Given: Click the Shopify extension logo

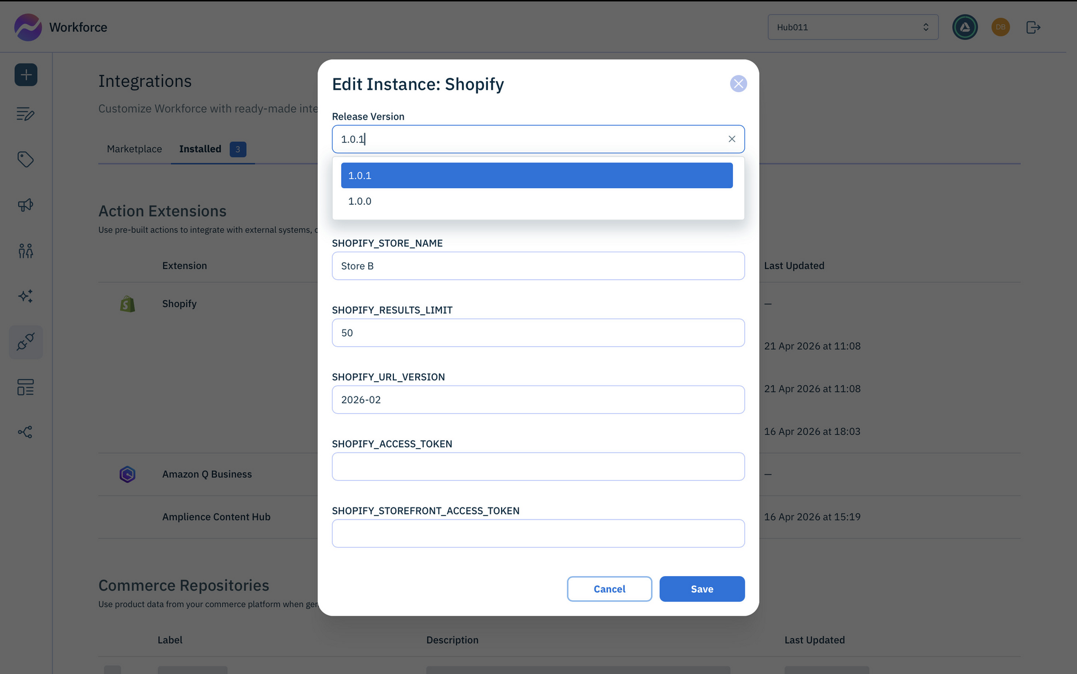Looking at the screenshot, I should click(x=127, y=303).
